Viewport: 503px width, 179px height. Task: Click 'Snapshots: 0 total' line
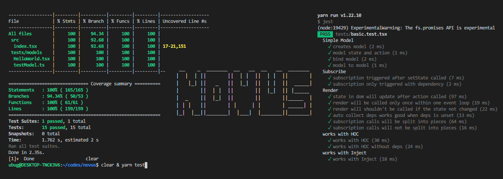click(34, 134)
